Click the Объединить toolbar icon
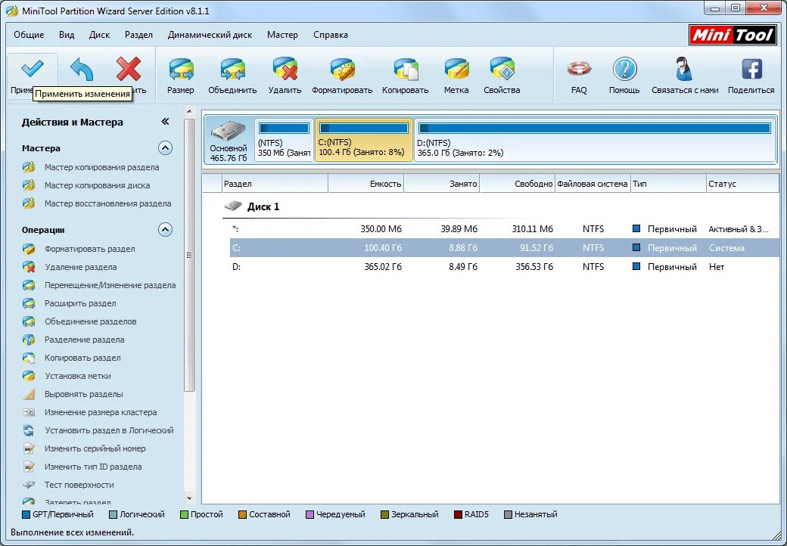 232,69
